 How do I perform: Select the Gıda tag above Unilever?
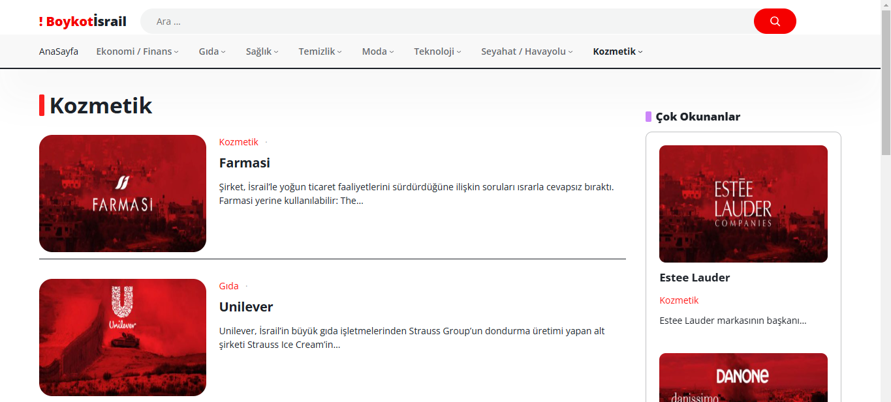coord(228,286)
